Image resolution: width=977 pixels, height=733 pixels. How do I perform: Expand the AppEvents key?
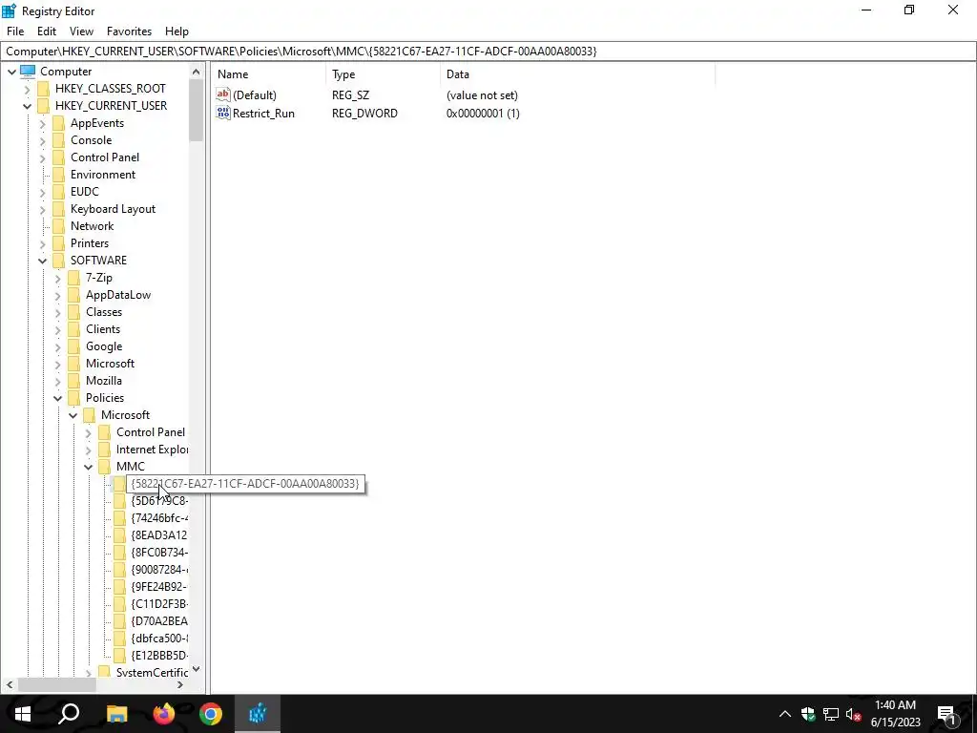point(42,123)
